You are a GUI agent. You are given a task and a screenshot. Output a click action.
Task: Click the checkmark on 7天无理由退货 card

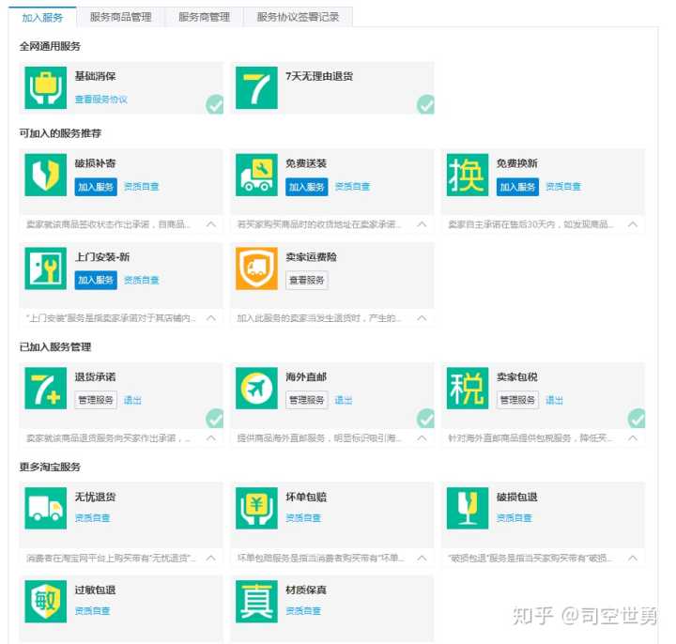[426, 104]
